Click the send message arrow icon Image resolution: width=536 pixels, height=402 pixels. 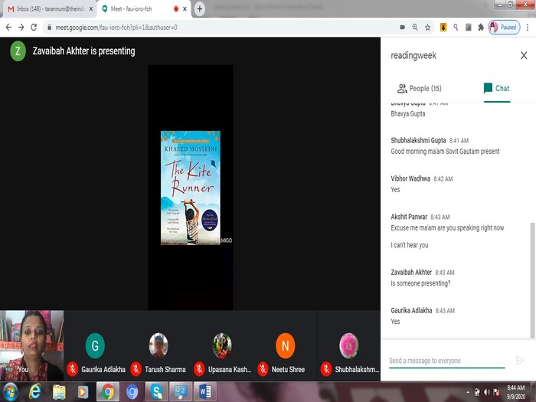tap(520, 361)
